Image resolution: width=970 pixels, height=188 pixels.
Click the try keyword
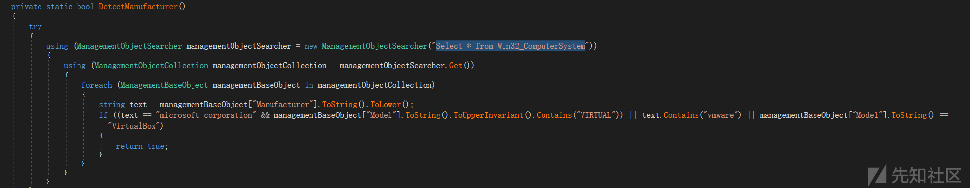point(35,27)
